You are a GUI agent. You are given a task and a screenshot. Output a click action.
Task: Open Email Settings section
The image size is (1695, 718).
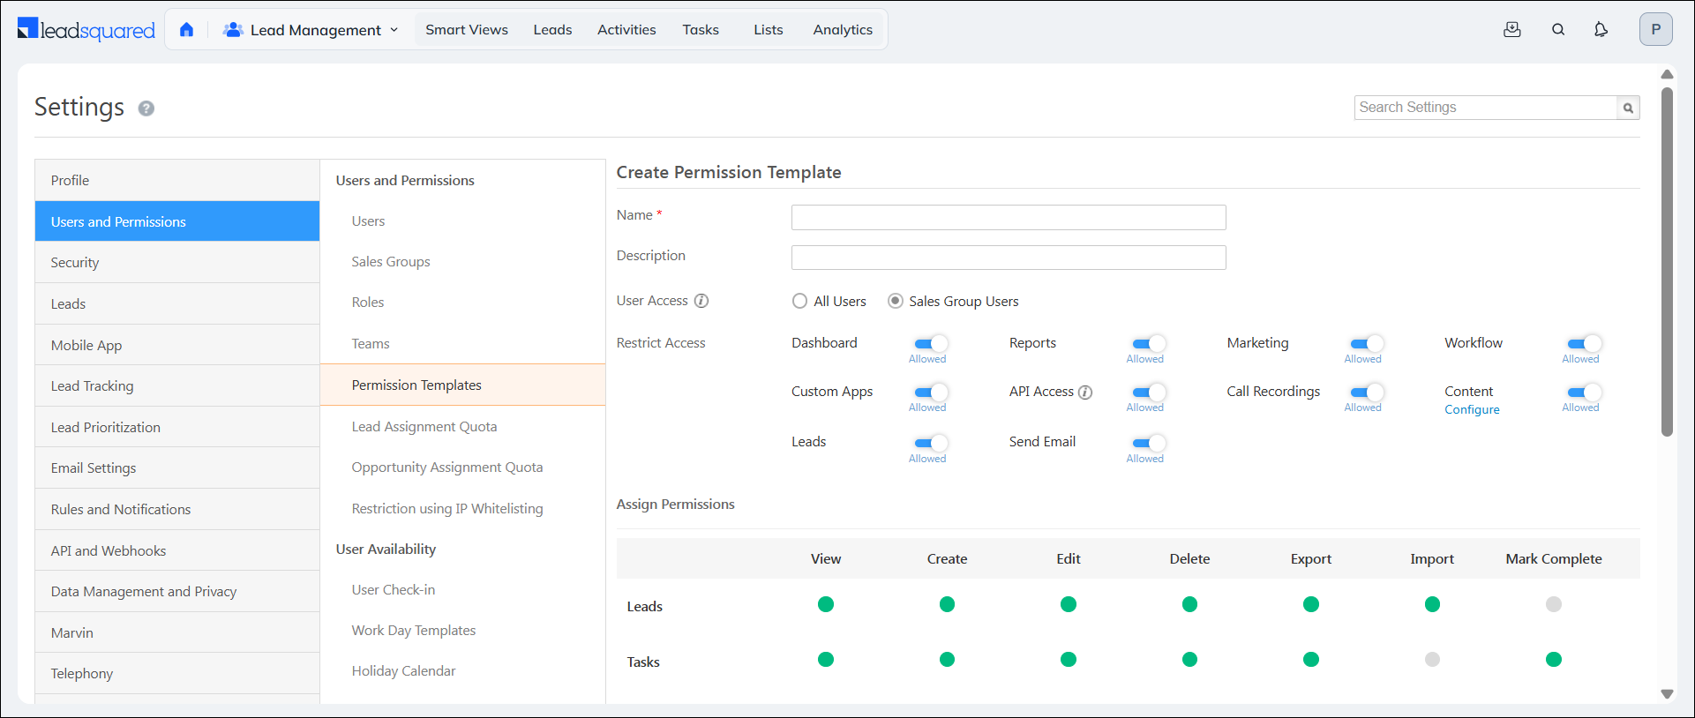coord(177,468)
